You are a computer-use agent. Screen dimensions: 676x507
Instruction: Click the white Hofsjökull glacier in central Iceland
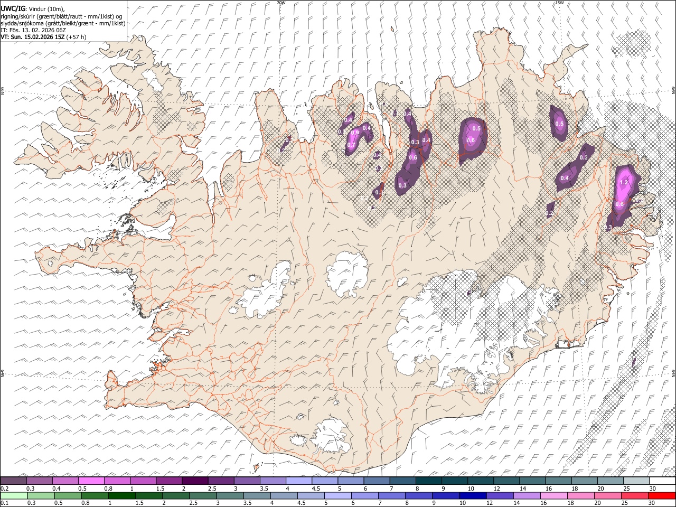tap(346, 274)
